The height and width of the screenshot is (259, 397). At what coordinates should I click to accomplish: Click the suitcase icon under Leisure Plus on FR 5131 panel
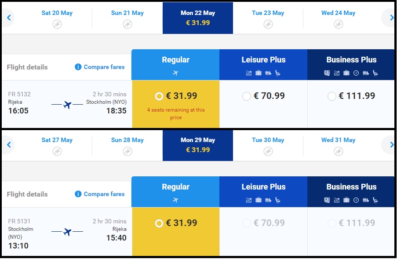(259, 200)
